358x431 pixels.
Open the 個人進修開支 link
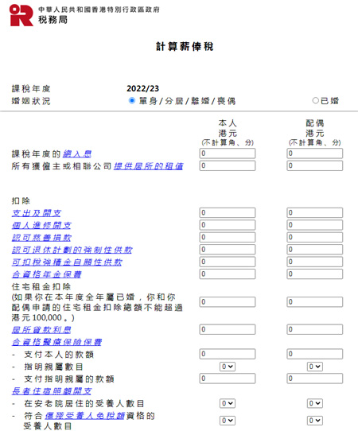41,225
